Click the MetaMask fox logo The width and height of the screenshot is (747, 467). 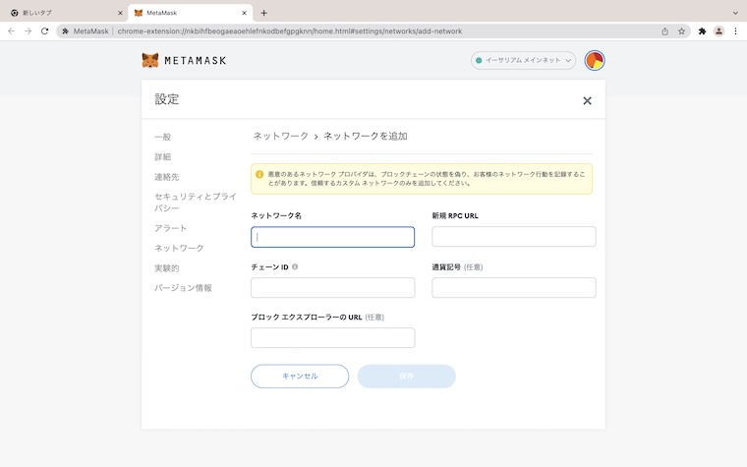[x=150, y=60]
